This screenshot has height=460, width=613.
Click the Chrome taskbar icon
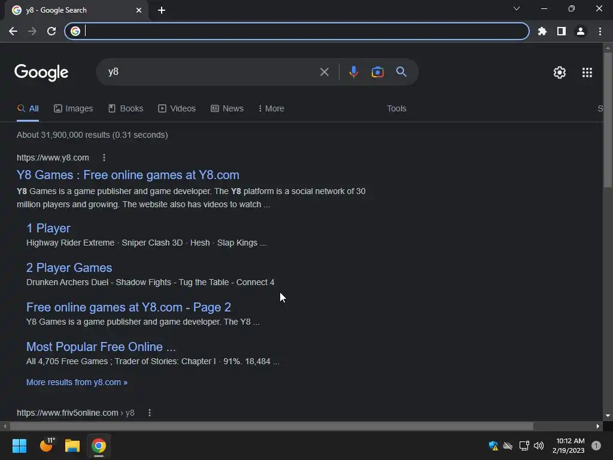pyautogui.click(x=99, y=446)
